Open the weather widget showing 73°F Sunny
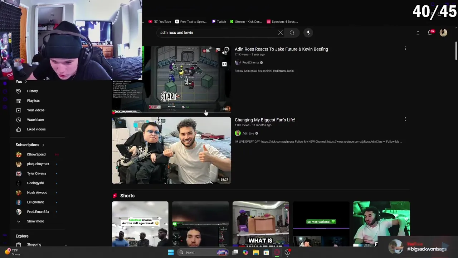The height and width of the screenshot is (258, 458). click(13, 252)
